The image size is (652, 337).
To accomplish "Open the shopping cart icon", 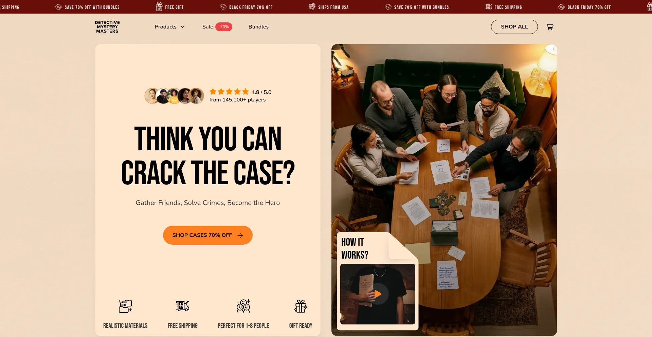I will point(550,27).
